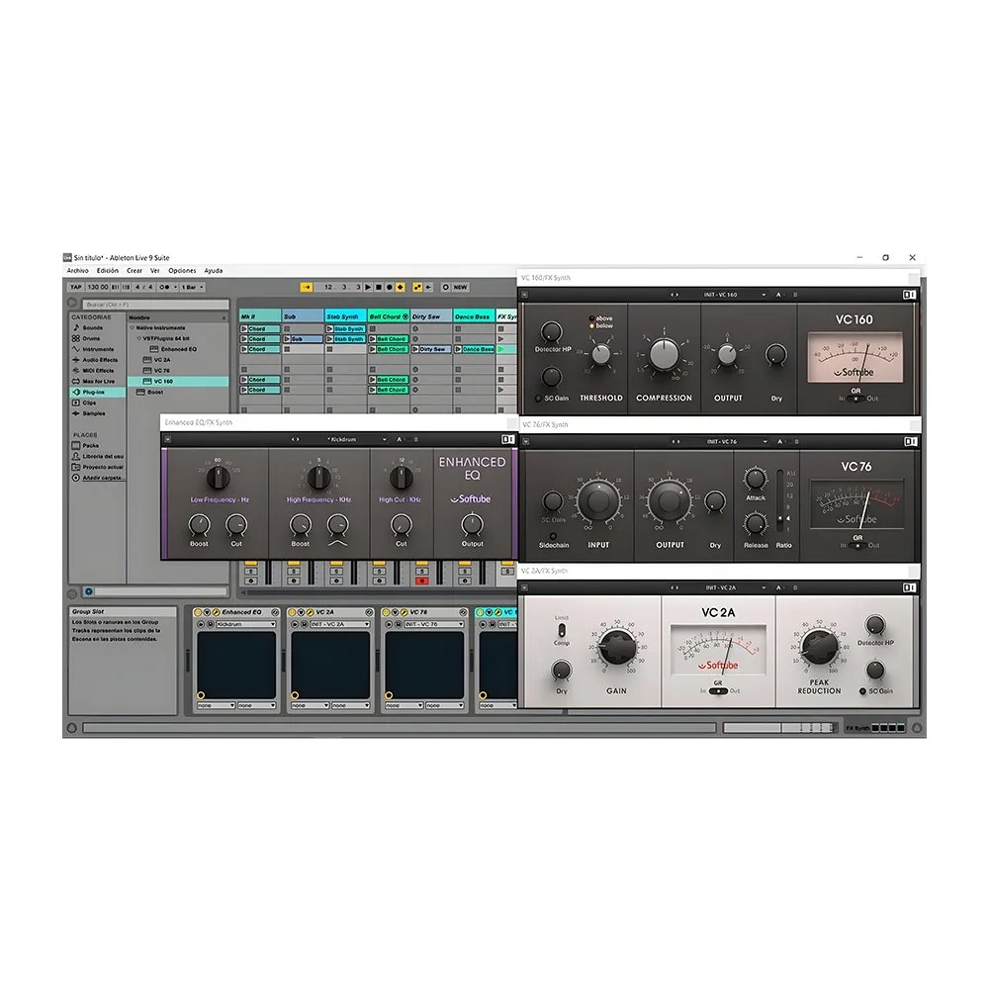
Task: Select Drums category in browser
Action: (91, 338)
